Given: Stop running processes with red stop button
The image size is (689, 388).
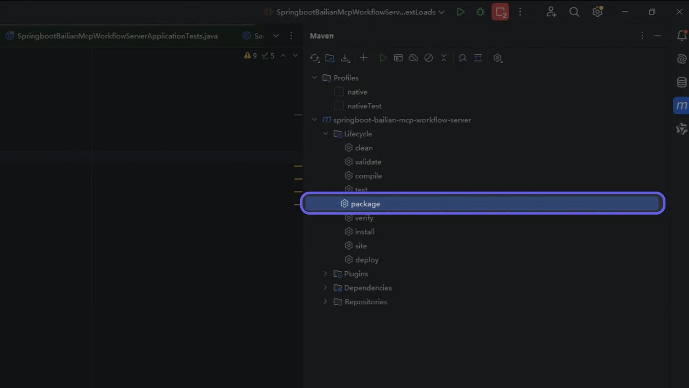Looking at the screenshot, I should point(501,12).
